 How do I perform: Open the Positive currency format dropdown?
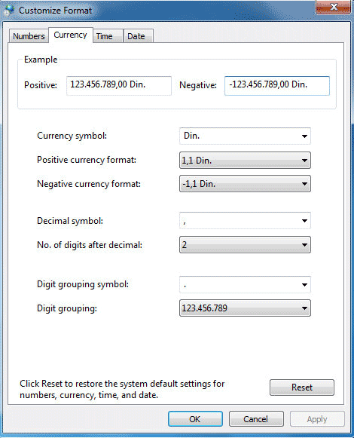point(245,161)
